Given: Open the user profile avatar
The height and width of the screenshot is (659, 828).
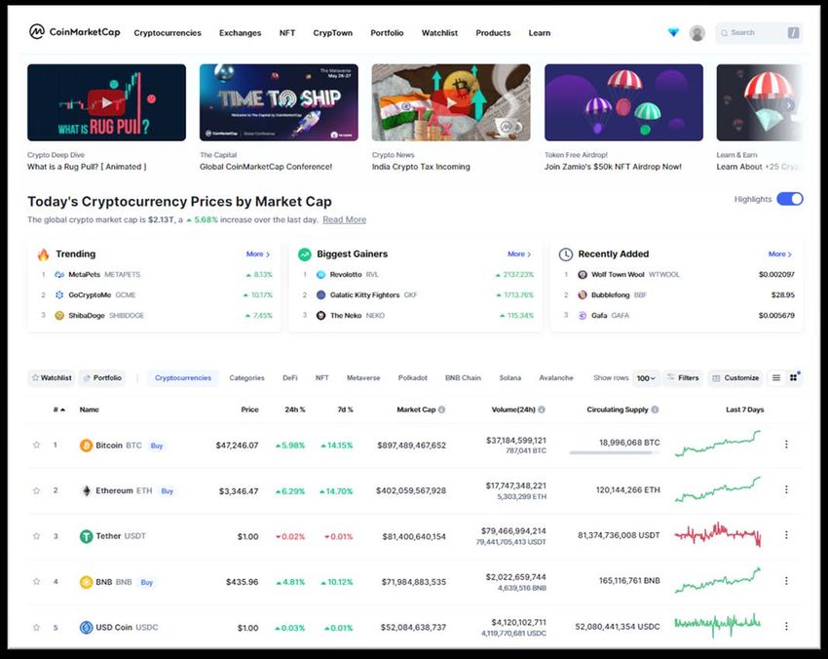Looking at the screenshot, I should (x=697, y=33).
